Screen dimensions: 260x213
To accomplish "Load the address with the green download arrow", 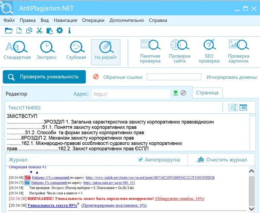I will pyautogui.click(x=175, y=93).
